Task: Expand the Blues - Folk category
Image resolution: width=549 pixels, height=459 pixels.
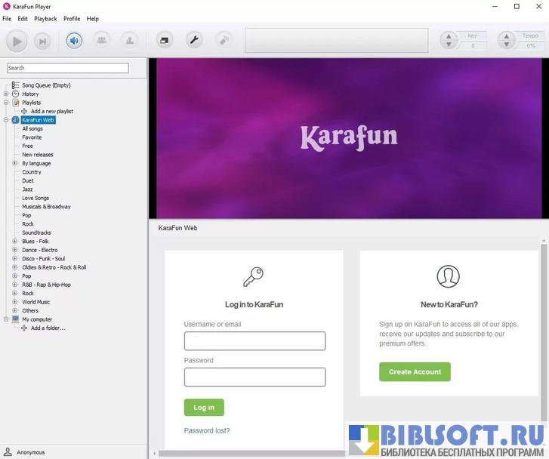Action: tap(14, 242)
